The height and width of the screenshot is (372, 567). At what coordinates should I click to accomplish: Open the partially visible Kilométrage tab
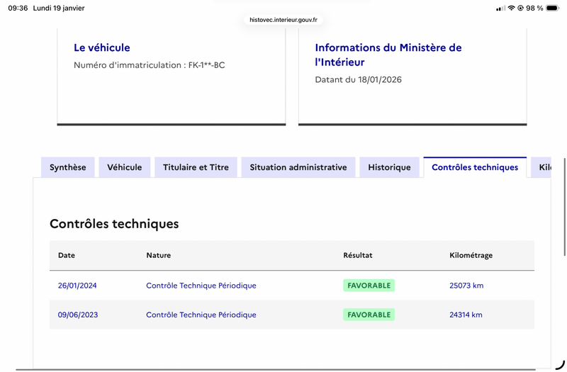click(x=543, y=167)
